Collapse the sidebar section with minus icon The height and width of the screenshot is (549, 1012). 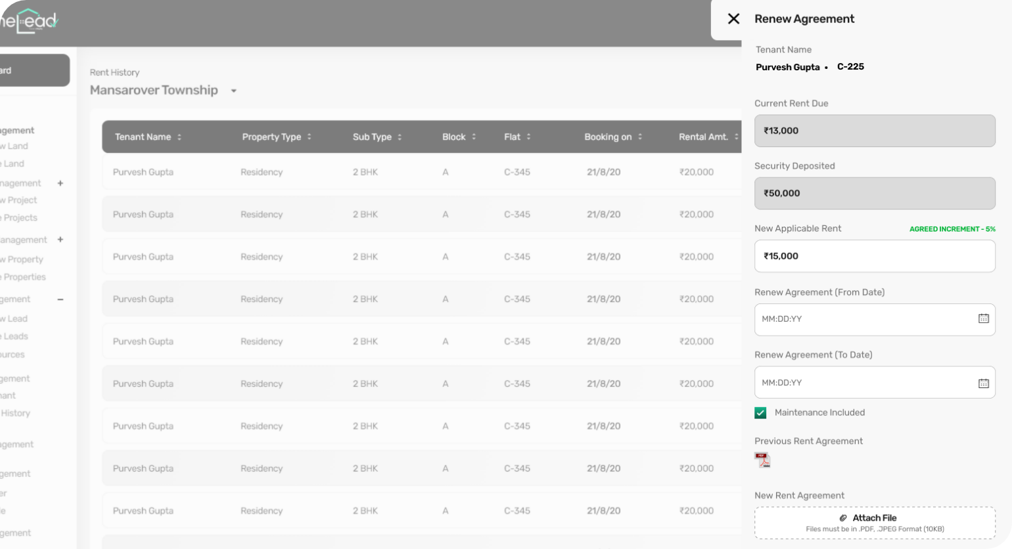(x=60, y=299)
